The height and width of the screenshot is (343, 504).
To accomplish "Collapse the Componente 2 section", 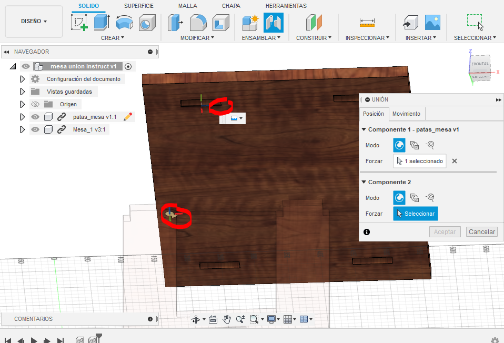I will coord(364,182).
